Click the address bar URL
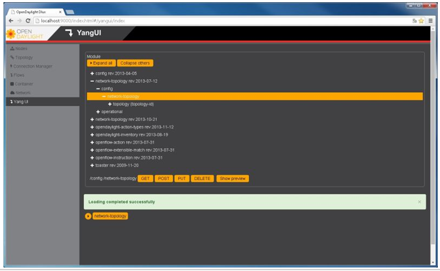The height and width of the screenshot is (271, 440). click(83, 21)
